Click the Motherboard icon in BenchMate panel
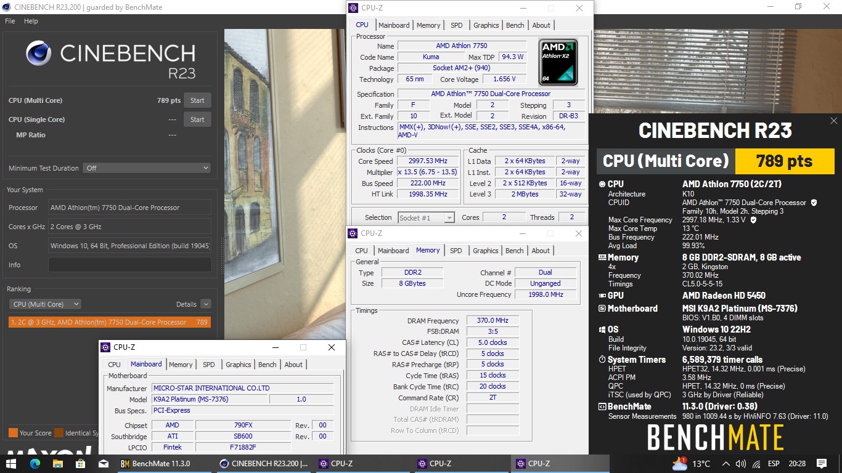842x473 pixels. (602, 309)
